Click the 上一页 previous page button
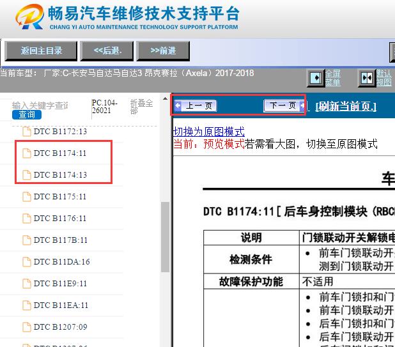 (x=195, y=106)
